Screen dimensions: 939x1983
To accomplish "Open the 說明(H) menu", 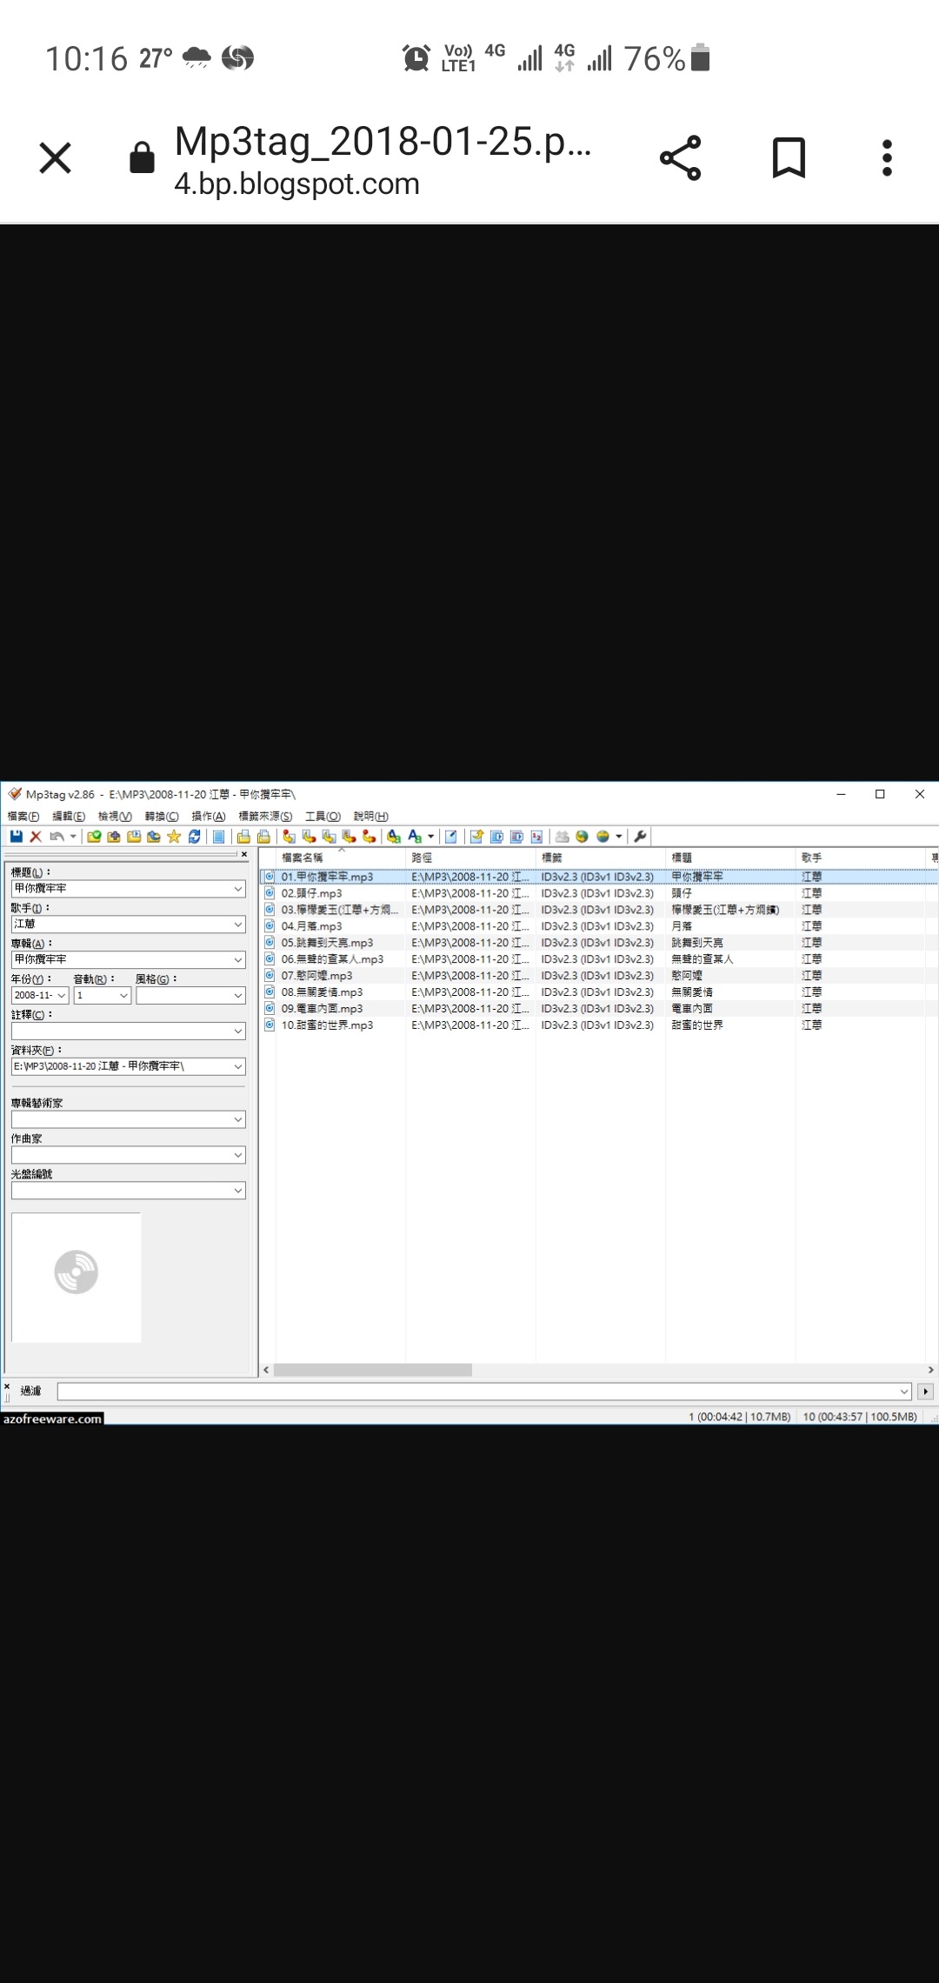I will pos(371,816).
